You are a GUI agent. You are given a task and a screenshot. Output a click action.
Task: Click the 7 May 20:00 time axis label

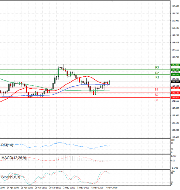(111, 187)
